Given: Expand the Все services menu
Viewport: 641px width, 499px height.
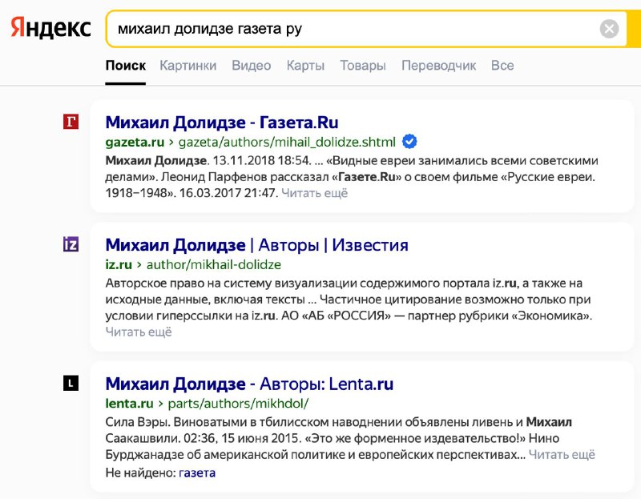Looking at the screenshot, I should click(x=502, y=66).
